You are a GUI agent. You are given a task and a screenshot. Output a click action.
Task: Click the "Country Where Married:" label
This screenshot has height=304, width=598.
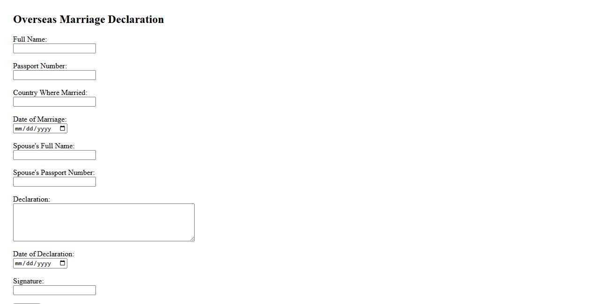point(50,93)
